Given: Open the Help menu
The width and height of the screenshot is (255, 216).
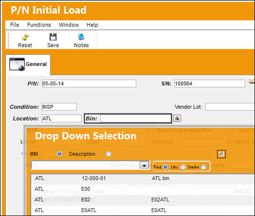Looking at the screenshot, I should tap(92, 25).
